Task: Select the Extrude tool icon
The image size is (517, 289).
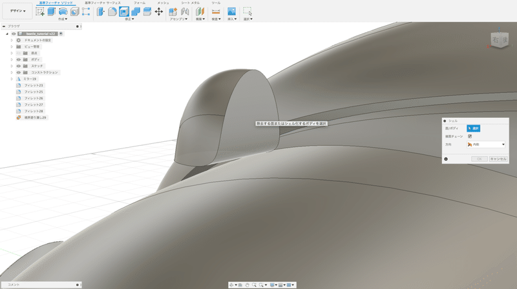Action: pos(51,12)
